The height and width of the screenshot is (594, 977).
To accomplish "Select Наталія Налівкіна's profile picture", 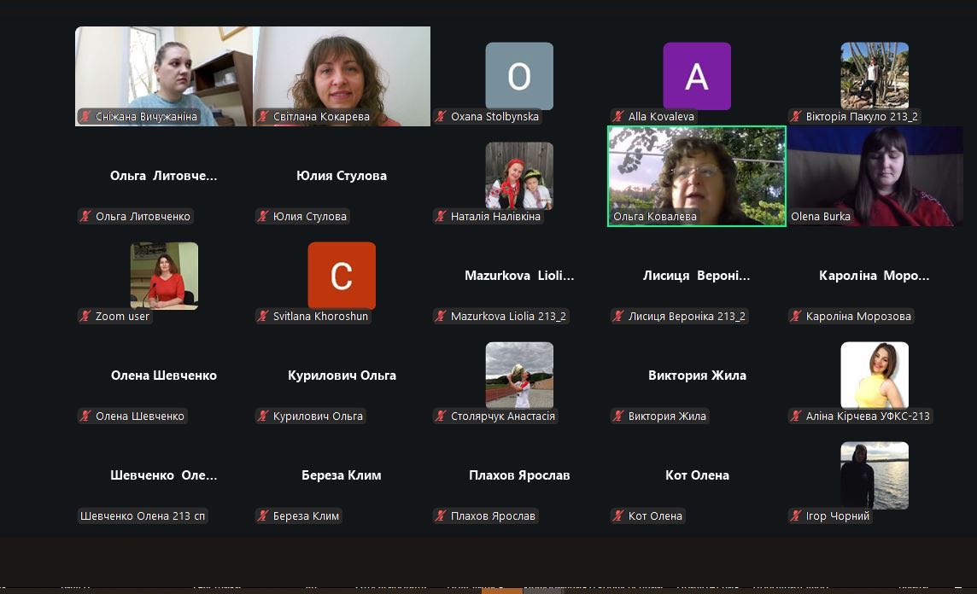I will click(x=519, y=176).
